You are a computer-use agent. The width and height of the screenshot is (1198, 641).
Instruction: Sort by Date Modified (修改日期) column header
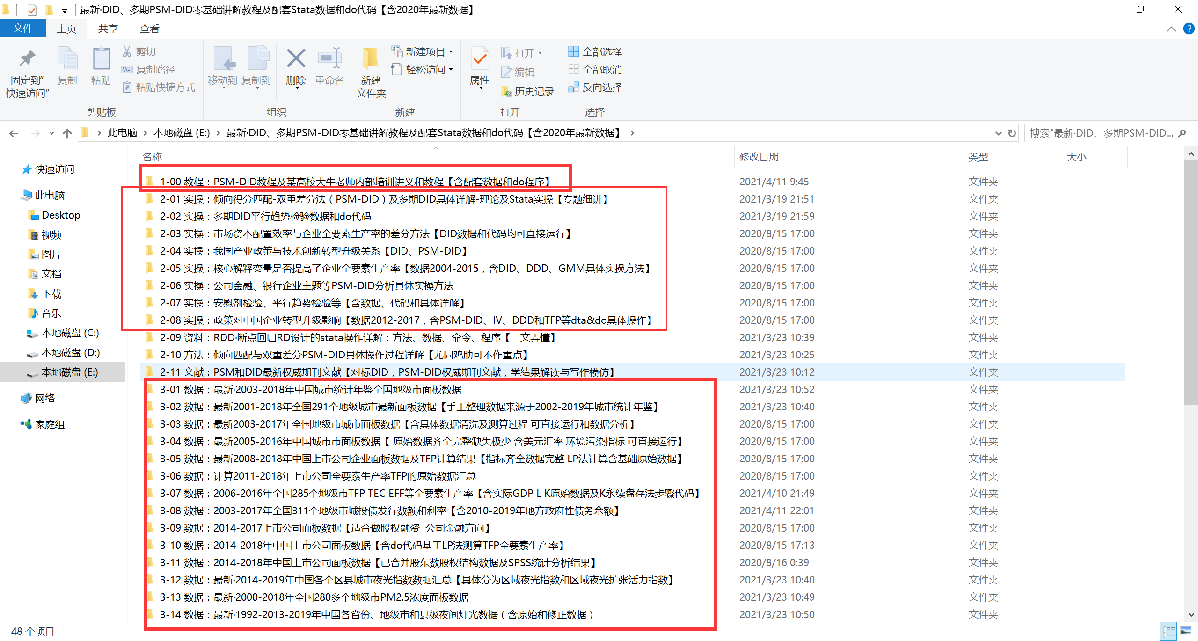point(759,157)
